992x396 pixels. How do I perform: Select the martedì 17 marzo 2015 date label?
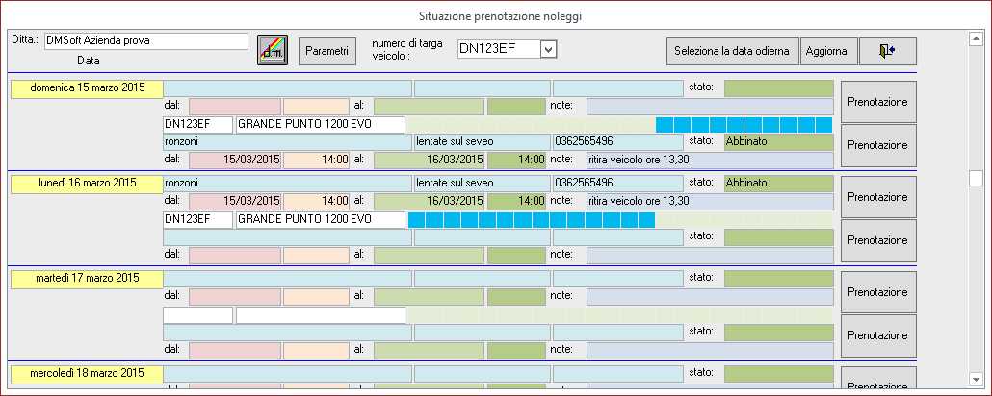87,278
